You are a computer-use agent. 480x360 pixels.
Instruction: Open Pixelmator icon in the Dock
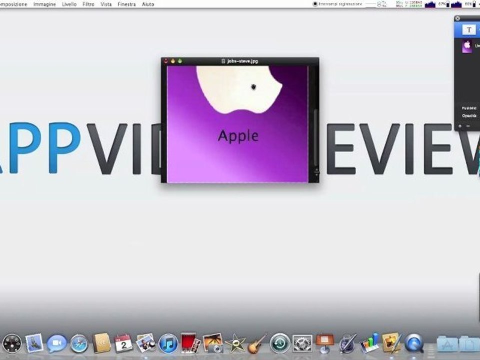[x=391, y=343]
